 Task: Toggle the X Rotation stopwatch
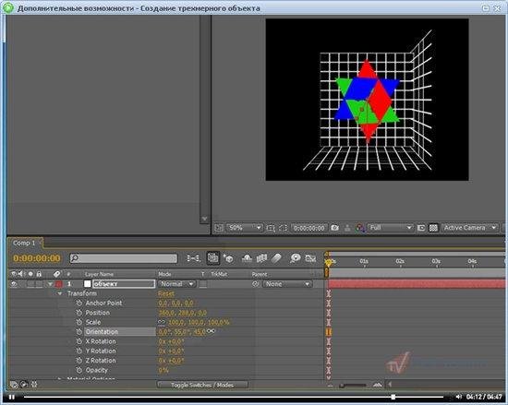coord(79,341)
